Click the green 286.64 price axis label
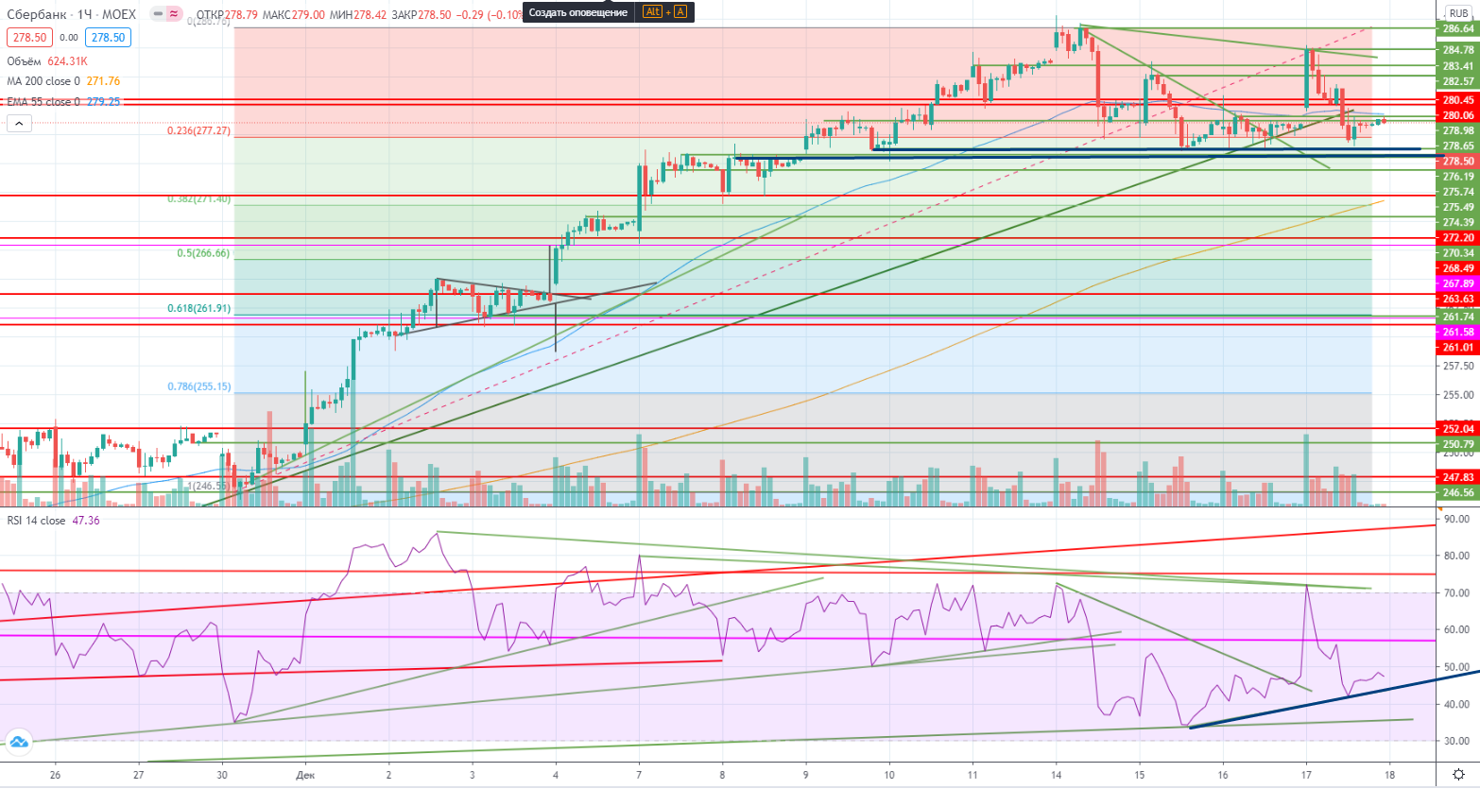 [1458, 29]
